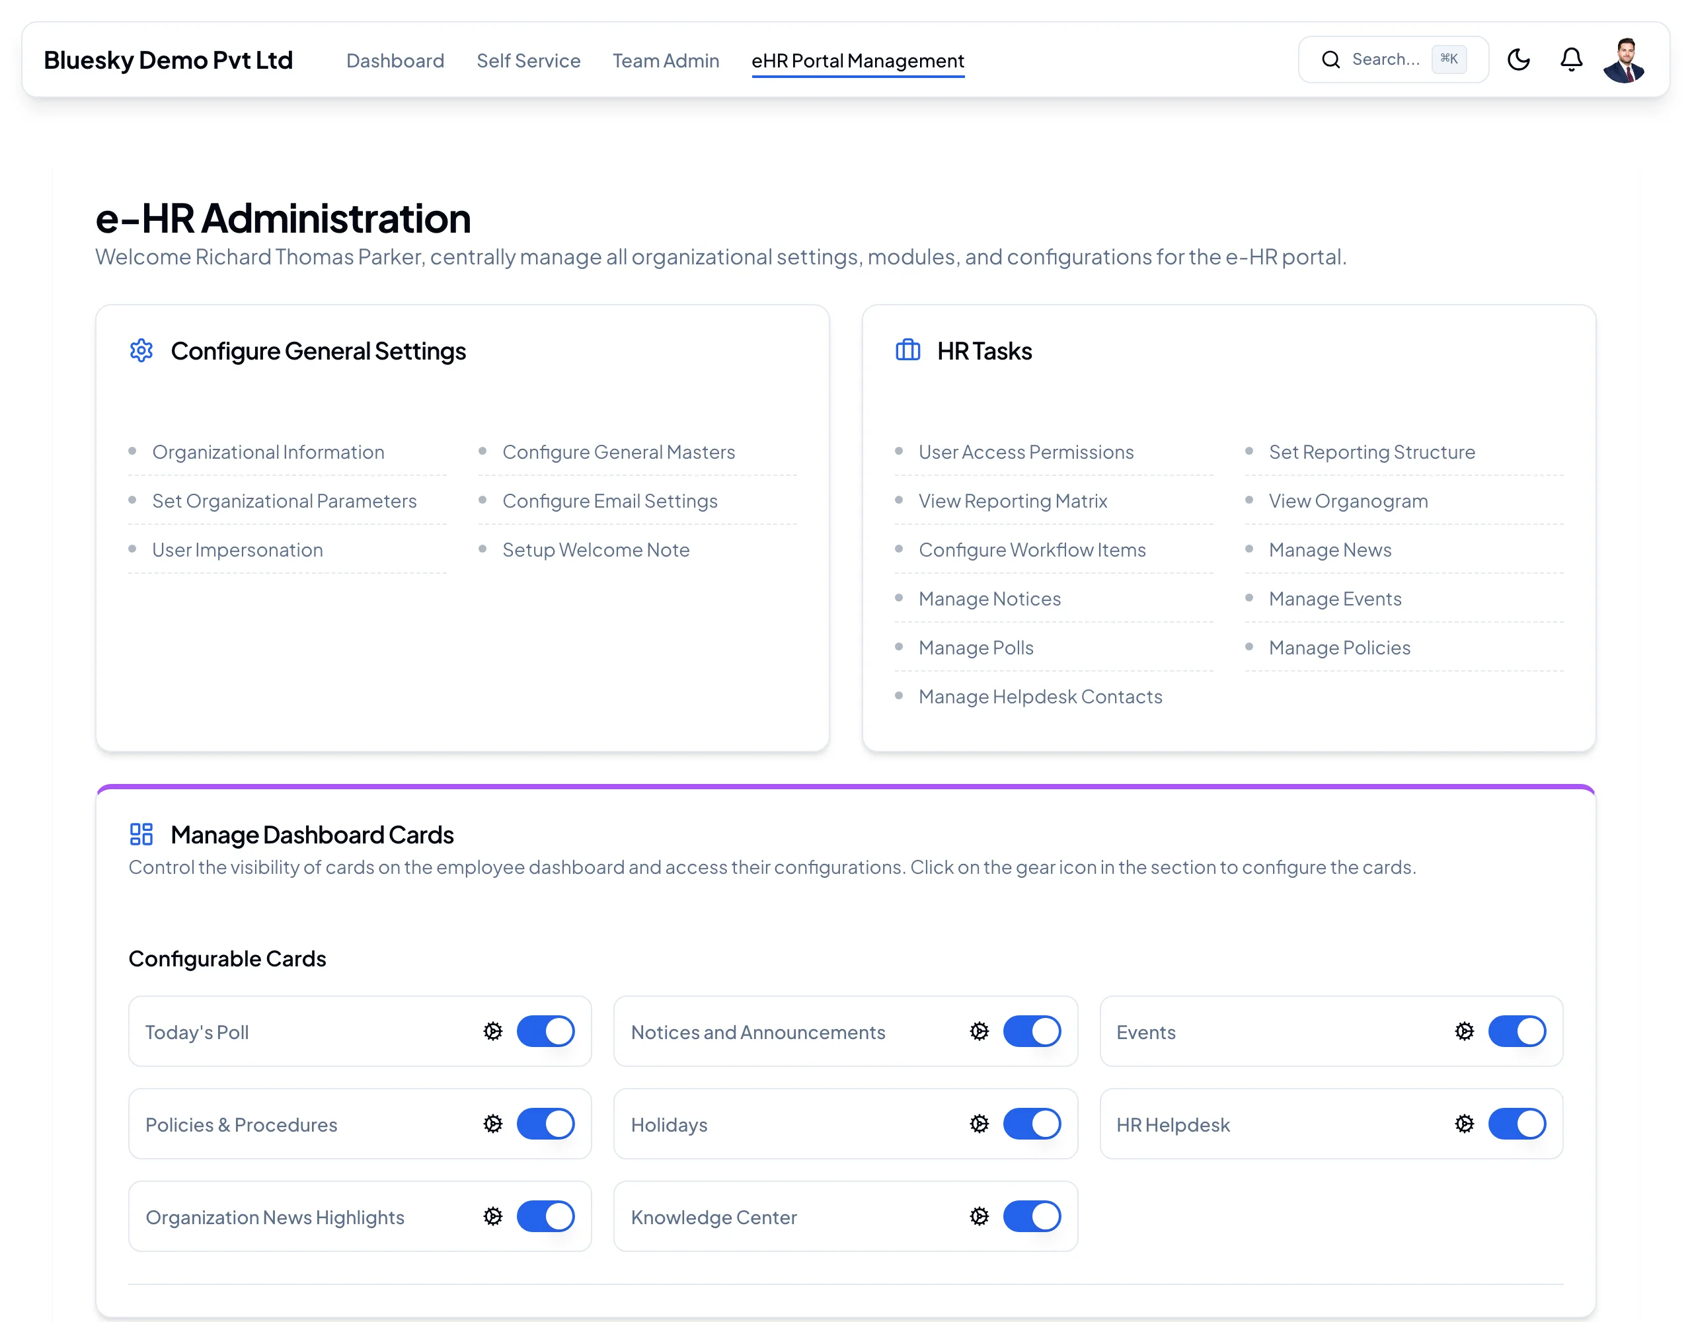Screen dimensions: 1692x1322
Task: Toggle Policies & Procedures card switch
Action: pyautogui.click(x=546, y=1124)
